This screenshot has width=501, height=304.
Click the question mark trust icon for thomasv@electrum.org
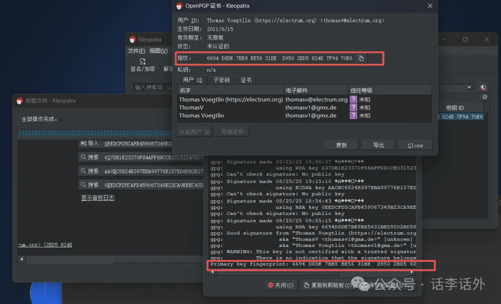(x=353, y=99)
